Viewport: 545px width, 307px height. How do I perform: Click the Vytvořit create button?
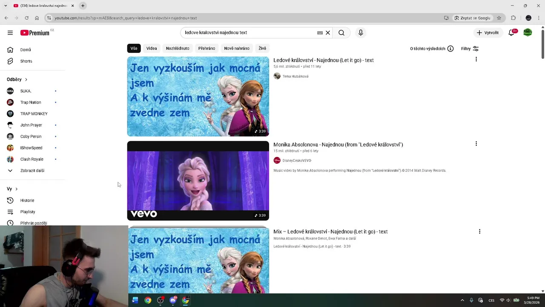488,33
